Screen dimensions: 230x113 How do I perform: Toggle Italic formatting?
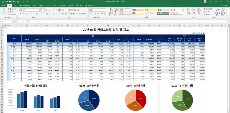point(23,13)
